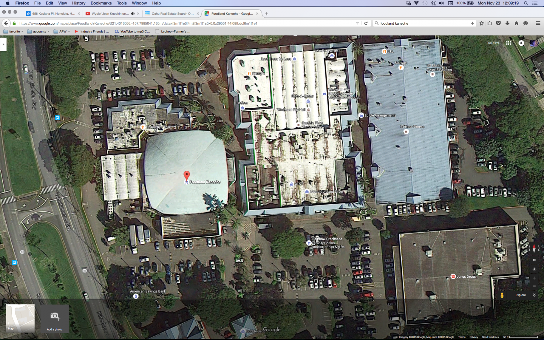Open Wi-Fi status menu
Screen dimensions: 544x340
416,3
